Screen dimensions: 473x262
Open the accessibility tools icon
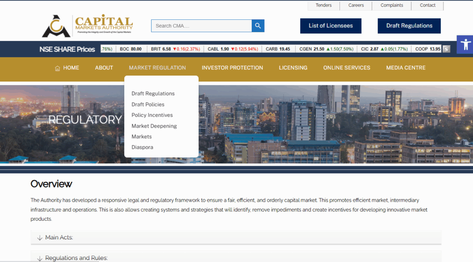(465, 45)
